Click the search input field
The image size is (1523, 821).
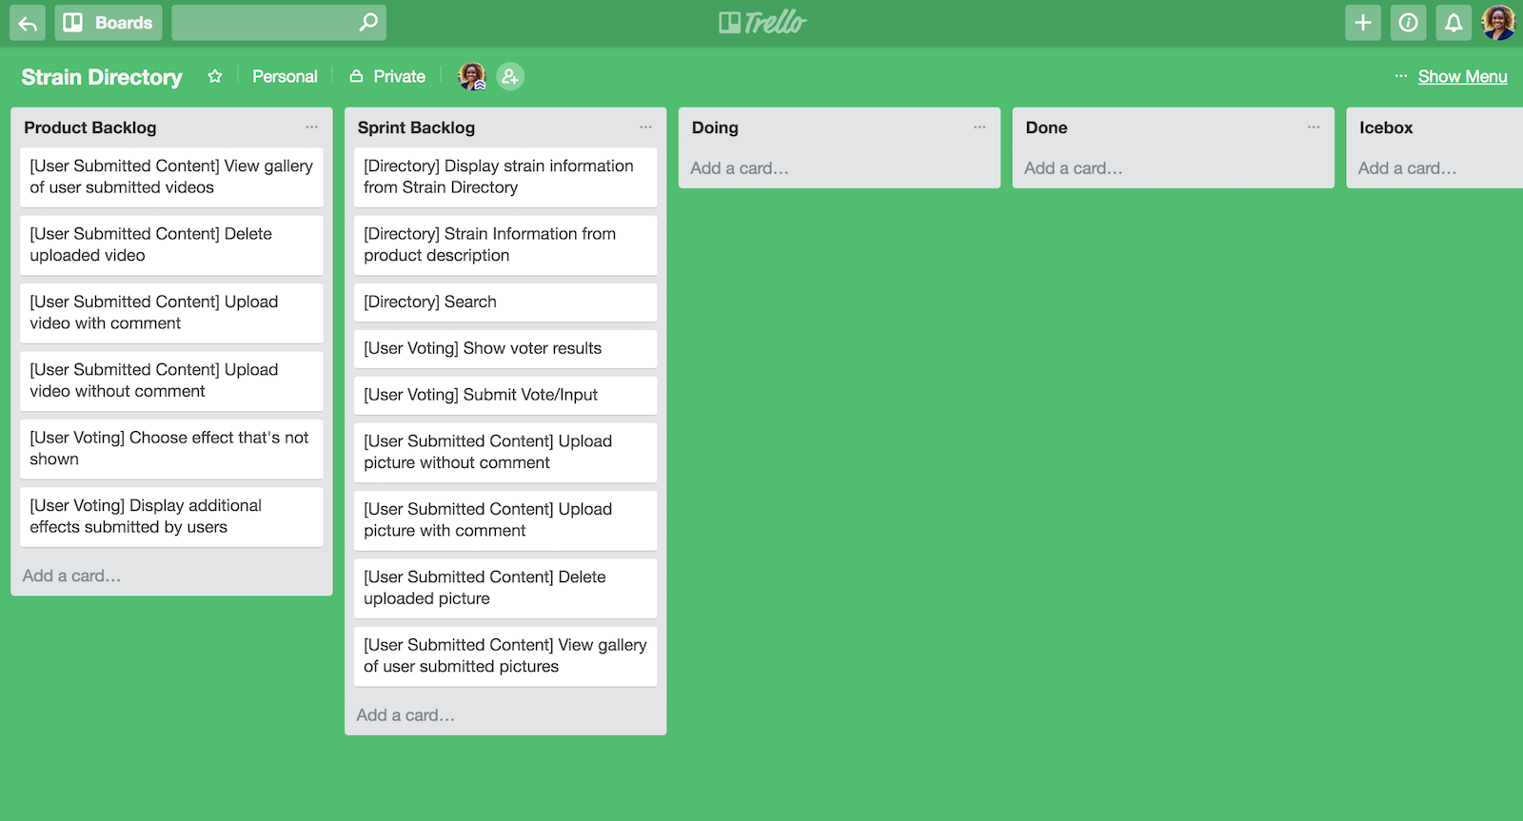click(279, 23)
